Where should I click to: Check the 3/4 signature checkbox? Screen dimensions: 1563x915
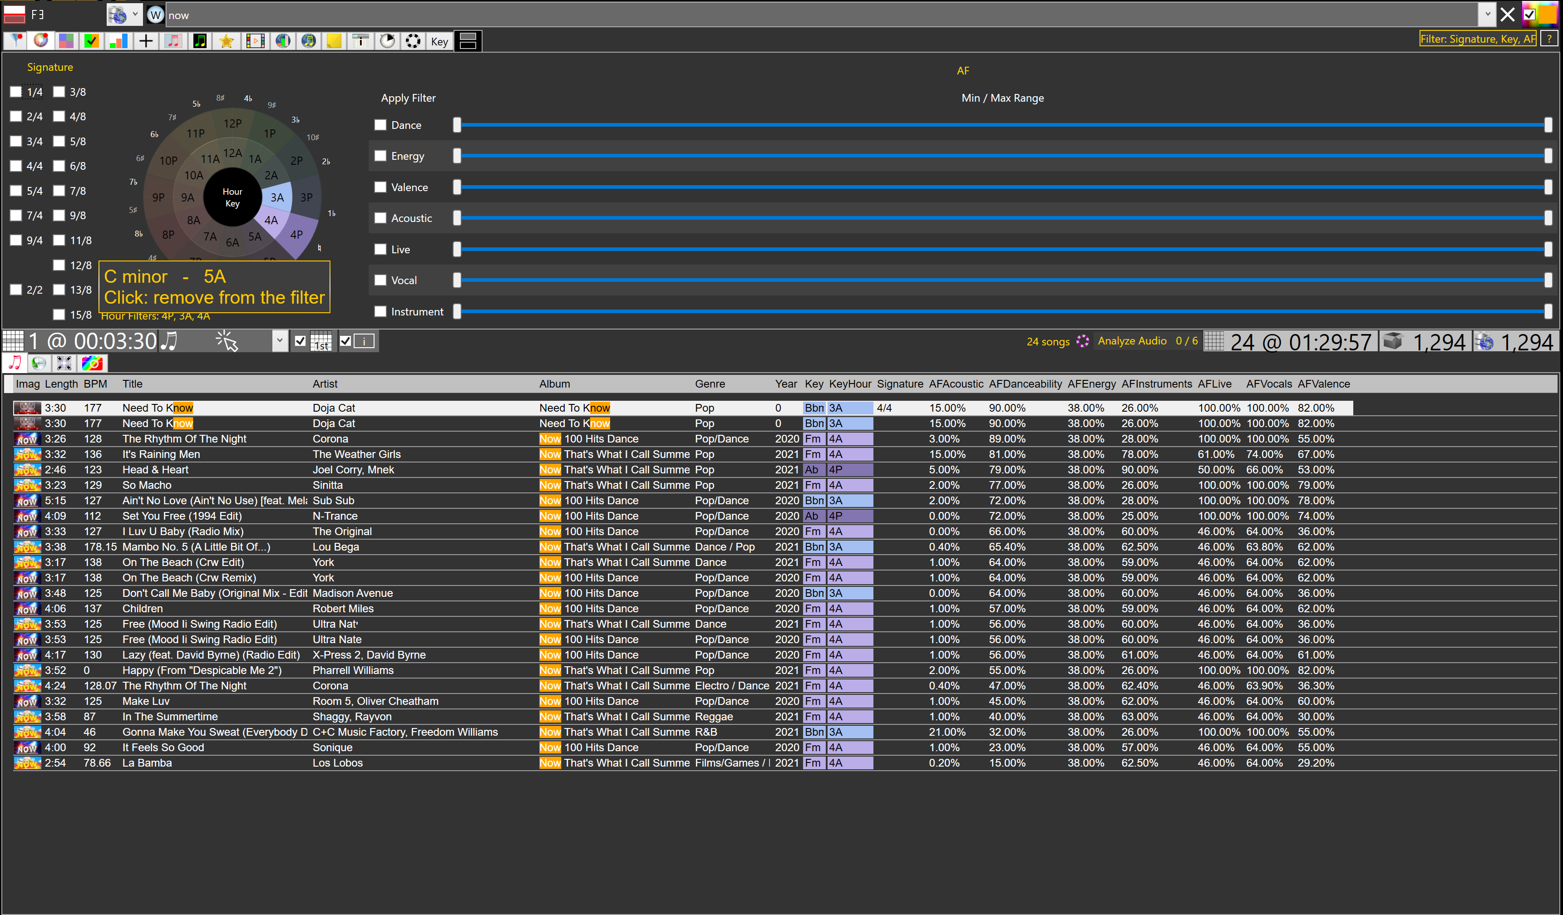coord(16,141)
